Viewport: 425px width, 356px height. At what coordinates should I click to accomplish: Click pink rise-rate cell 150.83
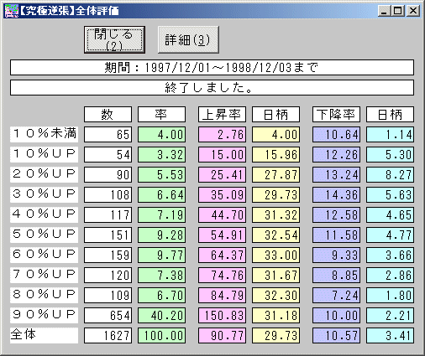[222, 315]
